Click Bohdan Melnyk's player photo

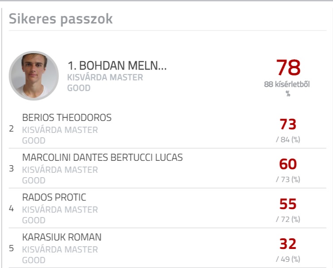[34, 76]
